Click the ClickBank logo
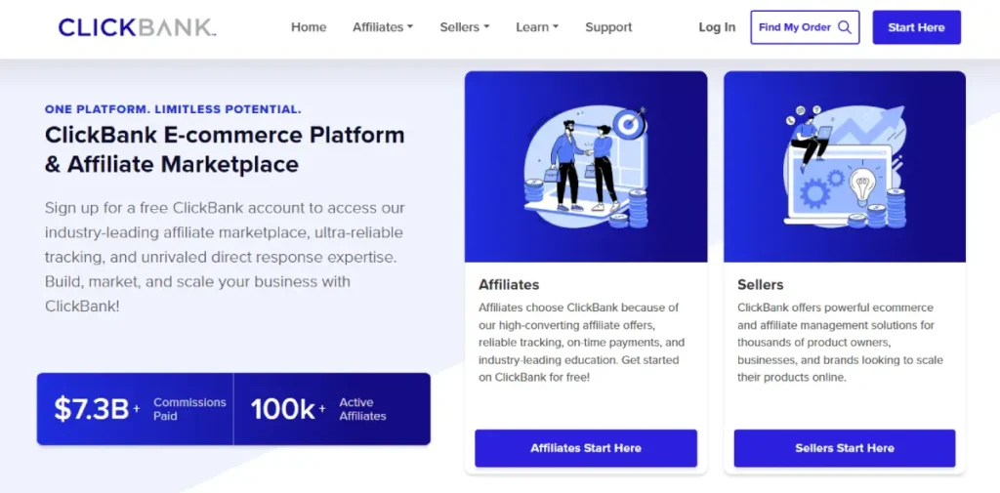This screenshot has width=1000, height=493. pos(137,27)
